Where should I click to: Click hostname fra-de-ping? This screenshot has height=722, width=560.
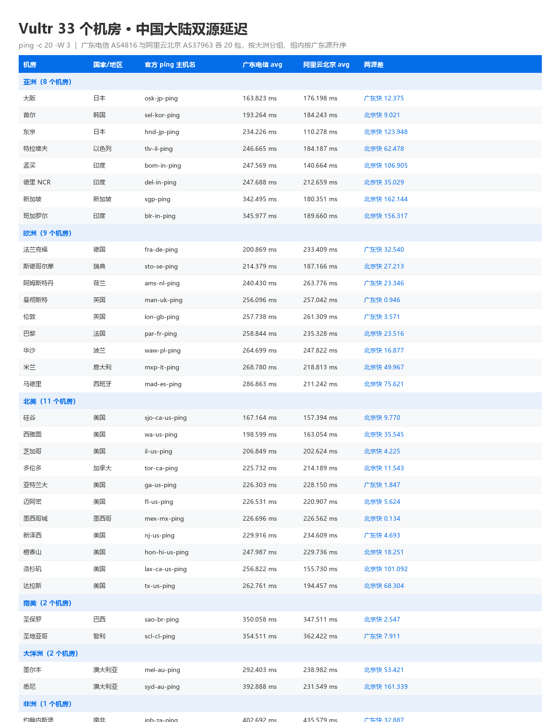coord(161,250)
